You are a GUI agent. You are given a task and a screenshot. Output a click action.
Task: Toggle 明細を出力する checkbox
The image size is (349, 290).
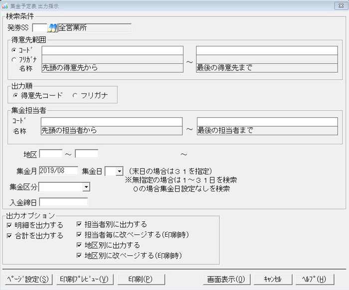coord(10,225)
